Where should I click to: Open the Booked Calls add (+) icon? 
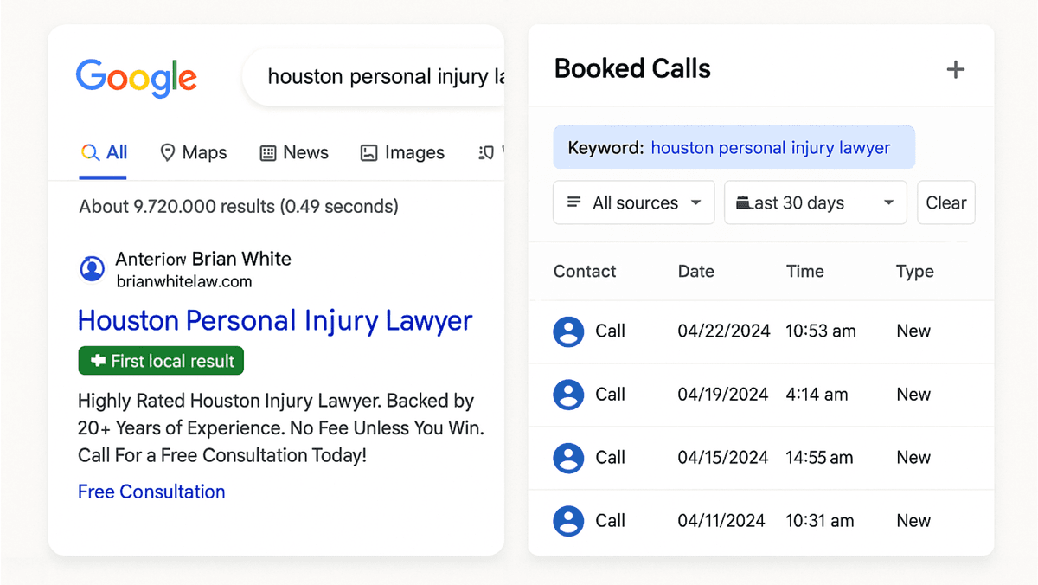[956, 69]
